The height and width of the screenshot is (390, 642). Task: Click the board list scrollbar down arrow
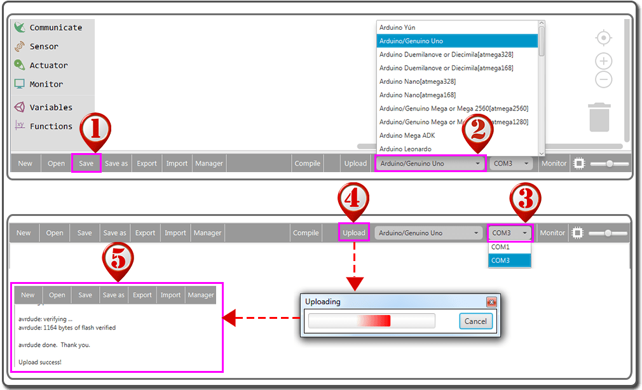pos(542,153)
